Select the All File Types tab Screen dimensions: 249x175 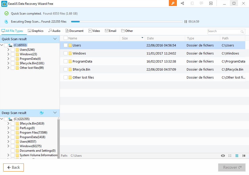pyautogui.click(x=12, y=31)
